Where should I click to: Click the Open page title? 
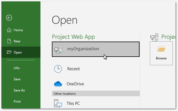(64, 21)
